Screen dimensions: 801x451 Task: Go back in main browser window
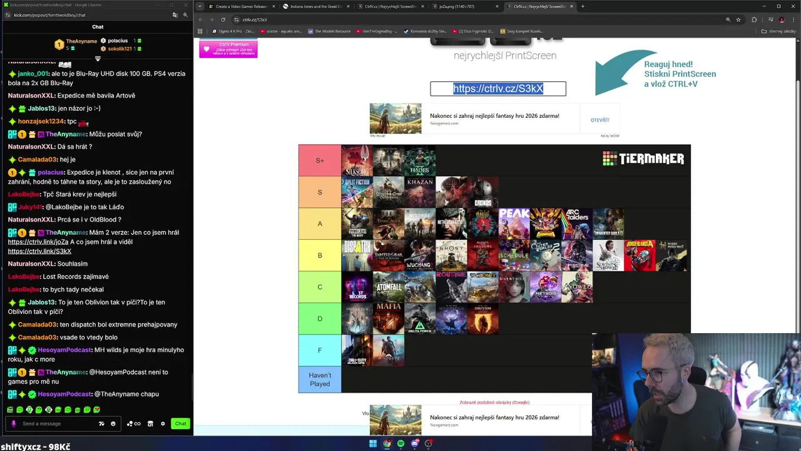point(200,19)
